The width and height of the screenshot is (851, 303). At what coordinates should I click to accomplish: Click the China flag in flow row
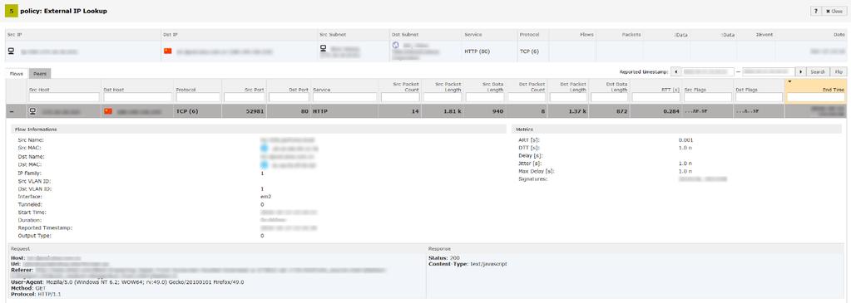107,111
